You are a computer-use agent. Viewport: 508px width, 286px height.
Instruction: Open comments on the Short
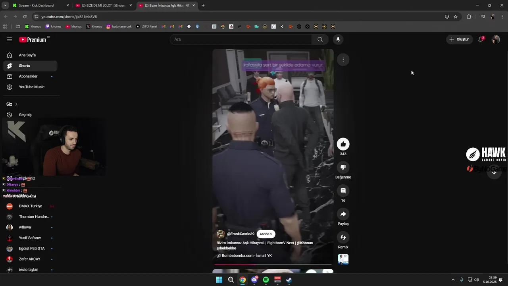click(x=343, y=191)
